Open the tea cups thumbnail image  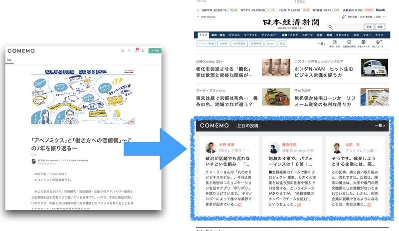pyautogui.click(x=276, y=97)
